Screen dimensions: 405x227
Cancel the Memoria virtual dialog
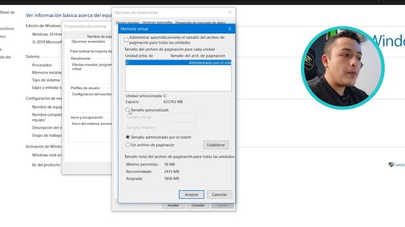tap(220, 195)
